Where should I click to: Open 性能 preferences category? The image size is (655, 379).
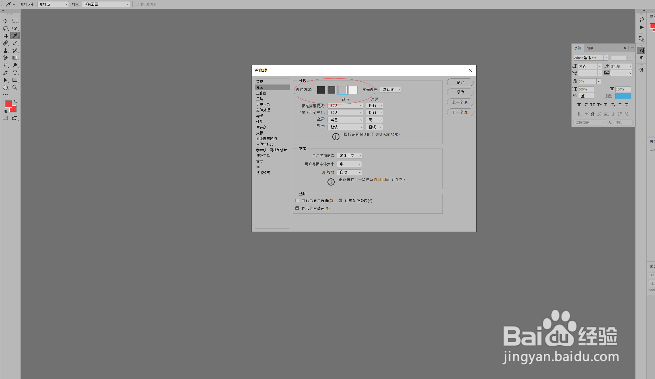click(x=259, y=121)
